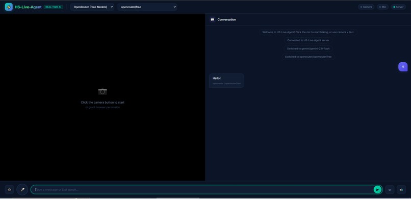The image size is (411, 200).
Task: Click the 'Switched to gemini/gemini-2.0-flash' note
Action: coord(308,48)
